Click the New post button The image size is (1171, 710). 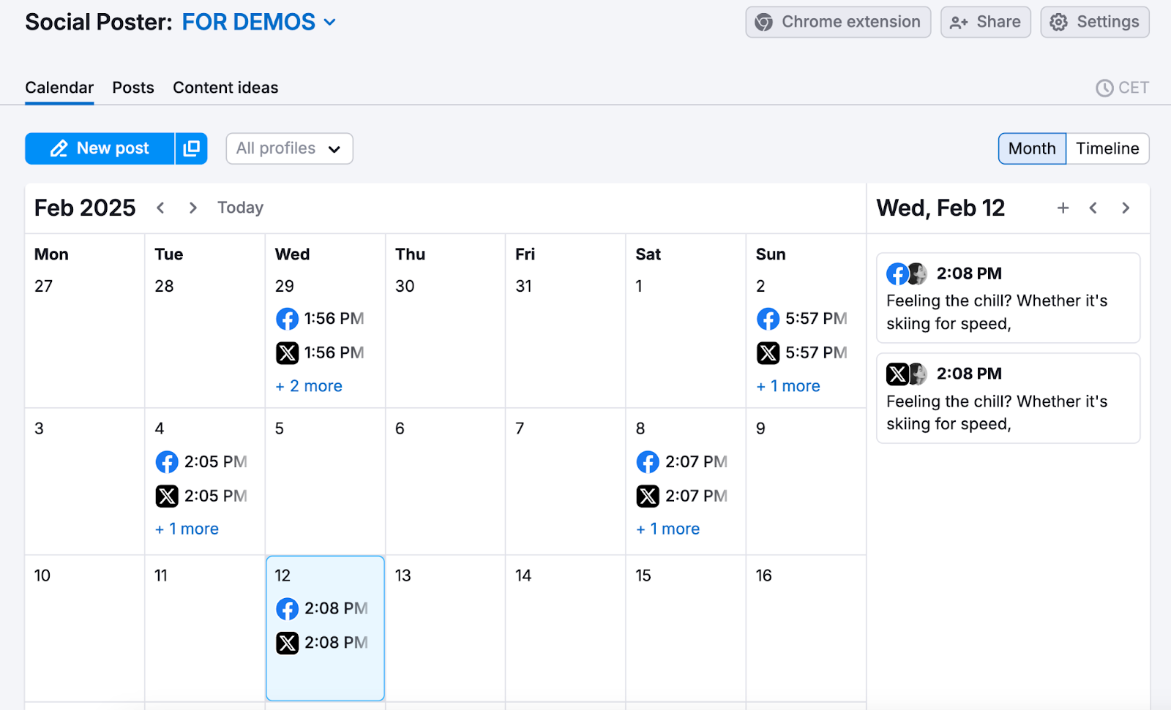[x=100, y=148]
